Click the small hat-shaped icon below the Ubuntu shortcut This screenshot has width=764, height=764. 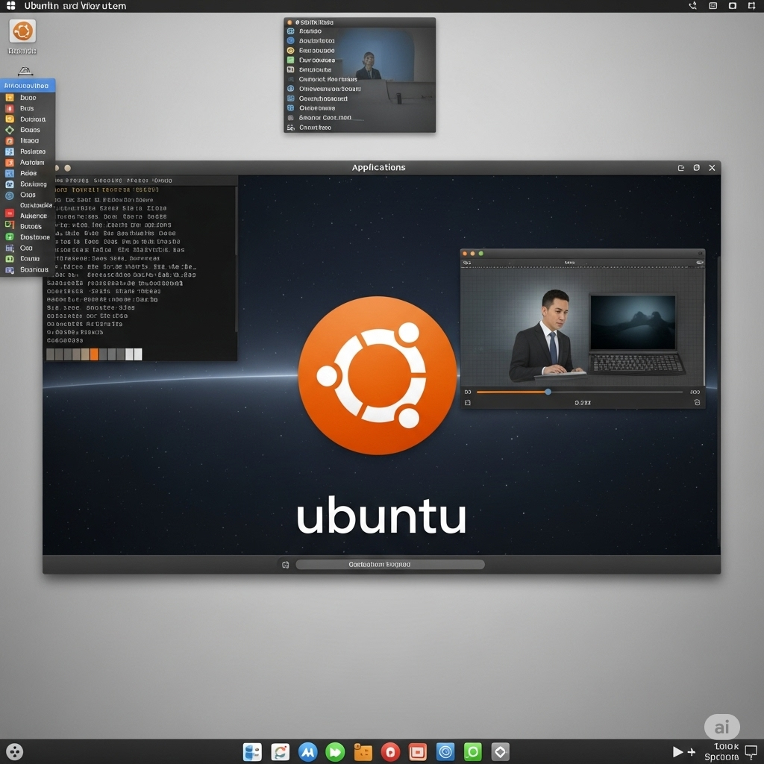click(x=25, y=71)
